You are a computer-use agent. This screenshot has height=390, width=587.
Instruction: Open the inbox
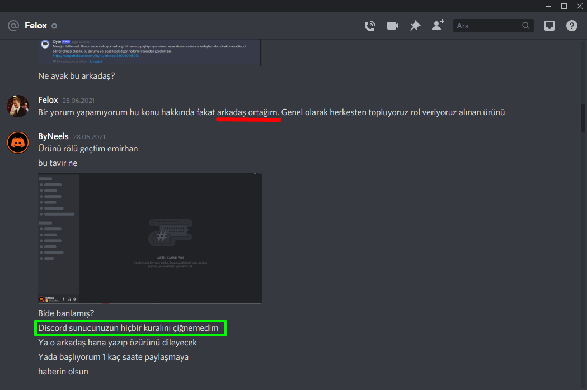pyautogui.click(x=549, y=26)
